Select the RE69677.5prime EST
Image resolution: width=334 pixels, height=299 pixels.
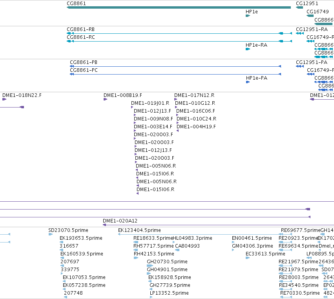[x=287, y=234]
